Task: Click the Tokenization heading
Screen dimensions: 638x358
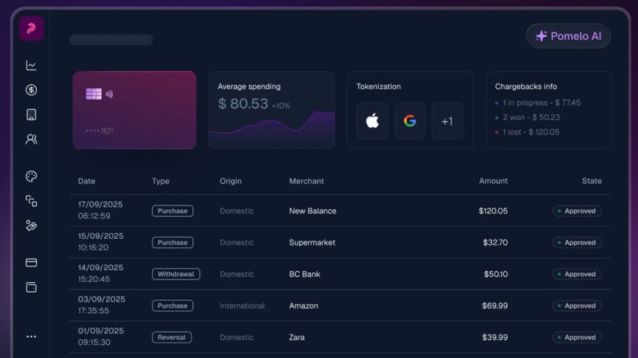Action: click(379, 86)
